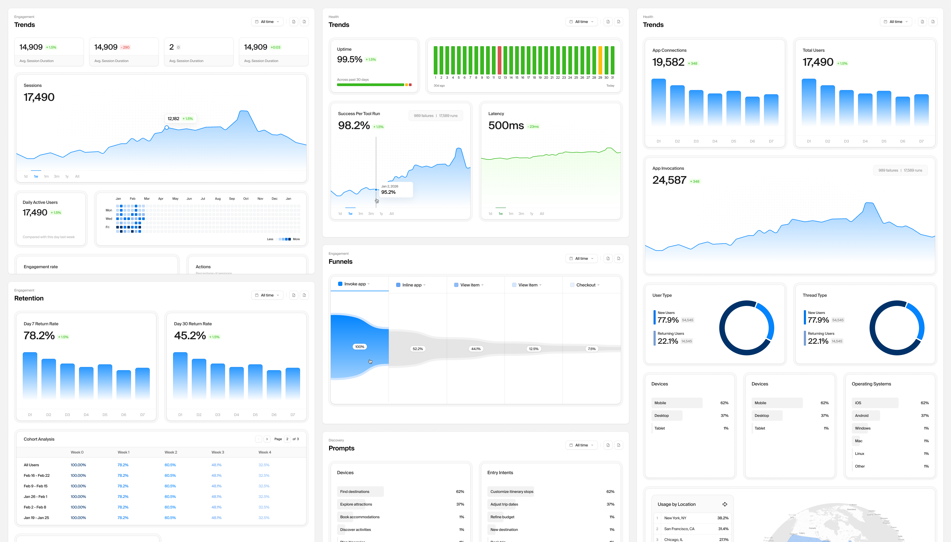Click move/drag icon beside Usage by Location

point(725,505)
